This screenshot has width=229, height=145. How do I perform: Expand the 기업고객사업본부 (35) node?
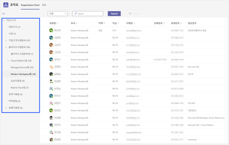point(6,40)
